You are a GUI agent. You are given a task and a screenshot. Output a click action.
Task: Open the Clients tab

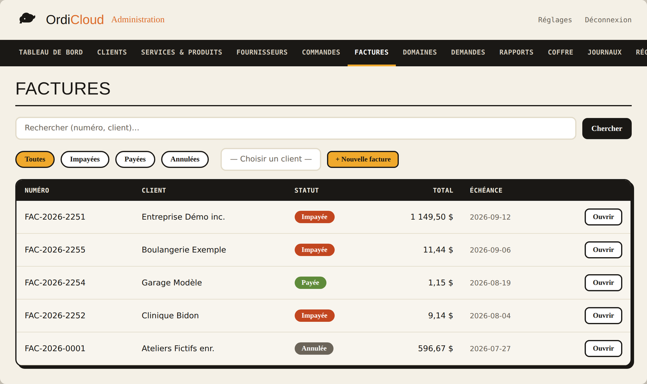[x=112, y=52]
